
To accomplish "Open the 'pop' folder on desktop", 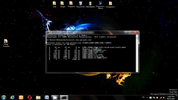I will (x=55, y=4).
